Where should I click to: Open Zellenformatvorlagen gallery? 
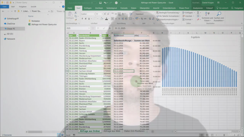coord(168,19)
